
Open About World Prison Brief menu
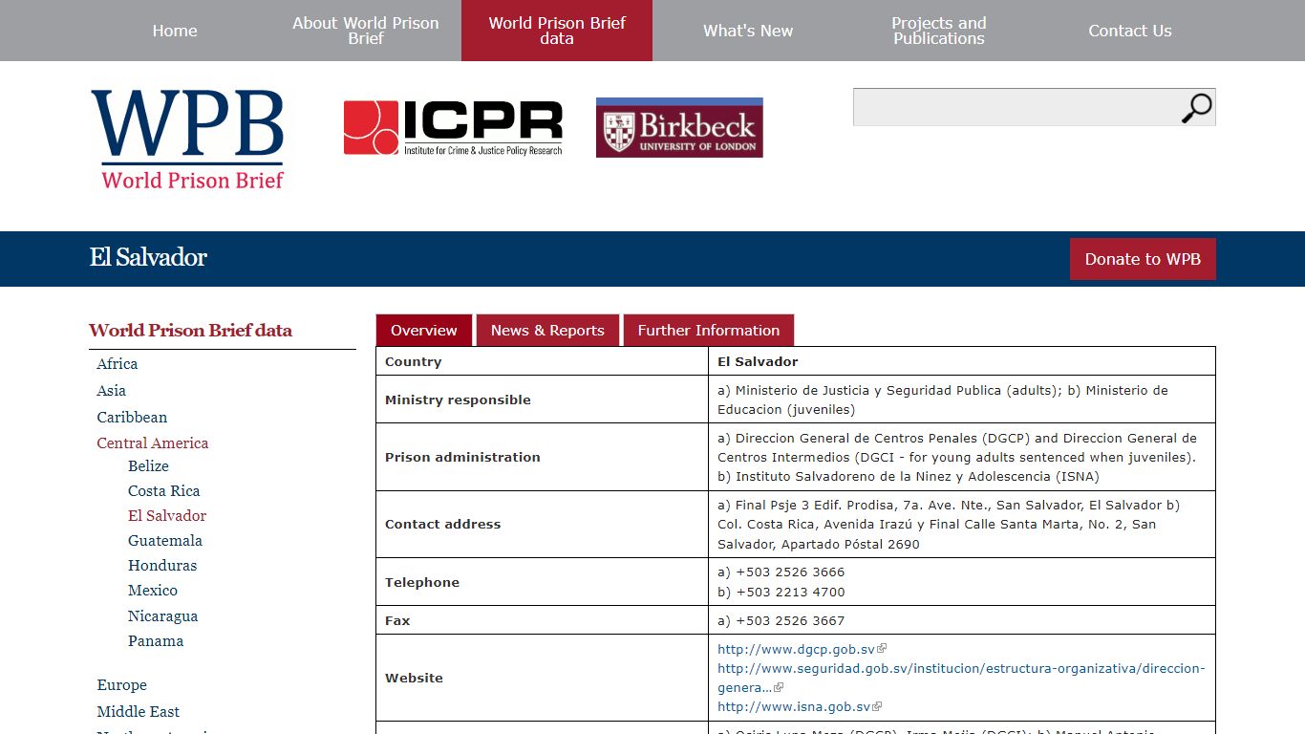[366, 31]
